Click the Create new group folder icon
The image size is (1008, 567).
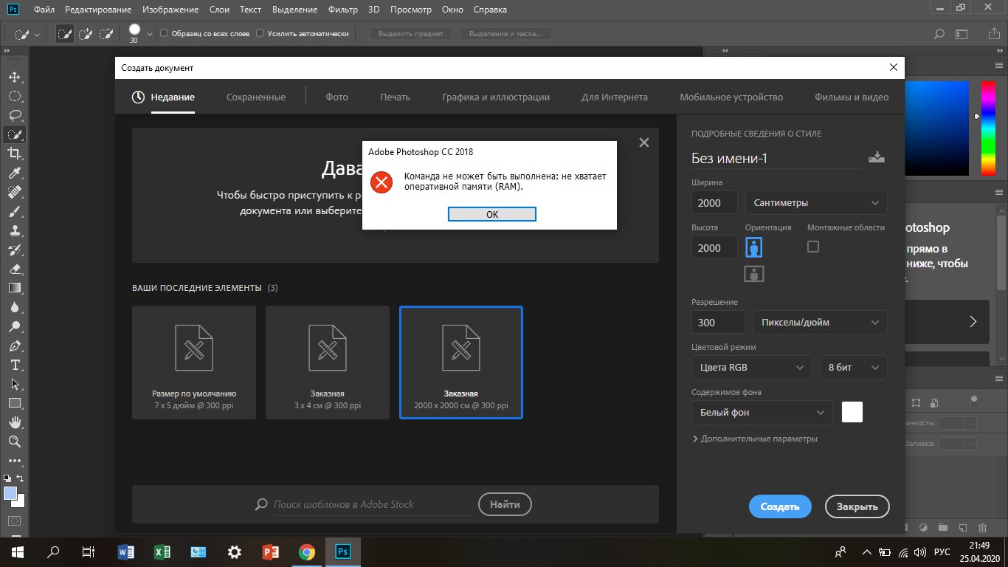[942, 528]
